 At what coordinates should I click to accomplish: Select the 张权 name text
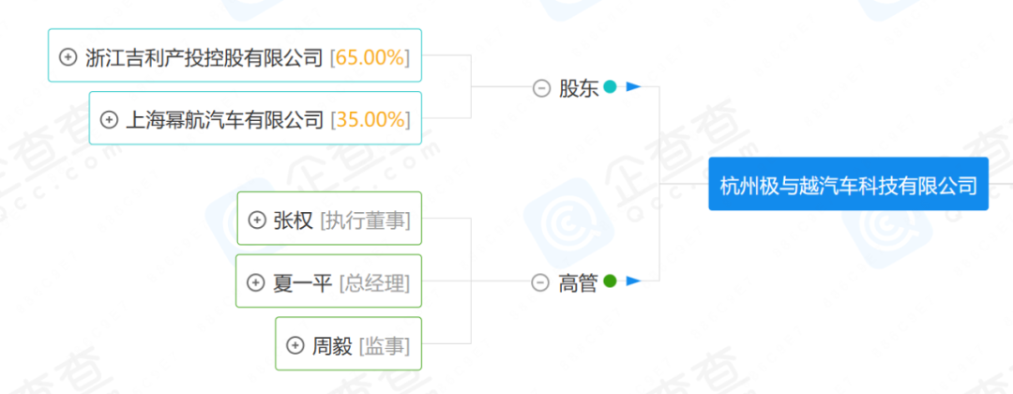click(x=293, y=220)
